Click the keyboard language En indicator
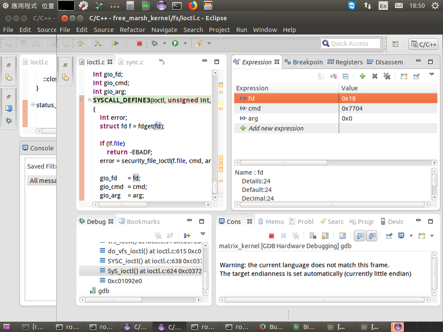 coord(383,6)
